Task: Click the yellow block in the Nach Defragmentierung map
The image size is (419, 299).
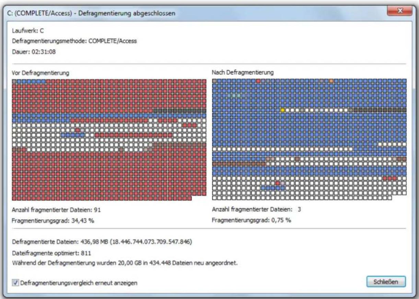Action: point(283,110)
